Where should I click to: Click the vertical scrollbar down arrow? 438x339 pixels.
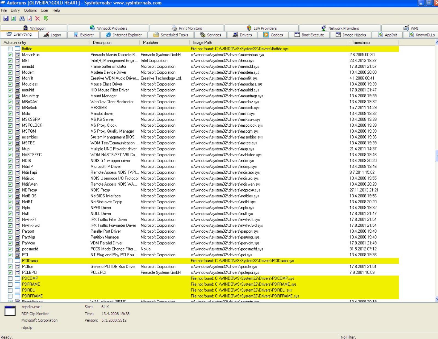pyautogui.click(x=436, y=299)
